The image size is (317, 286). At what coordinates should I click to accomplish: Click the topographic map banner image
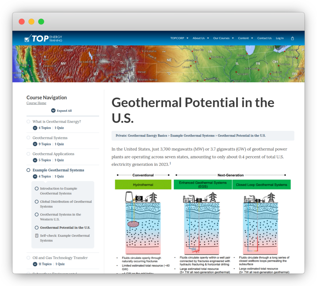158,64
